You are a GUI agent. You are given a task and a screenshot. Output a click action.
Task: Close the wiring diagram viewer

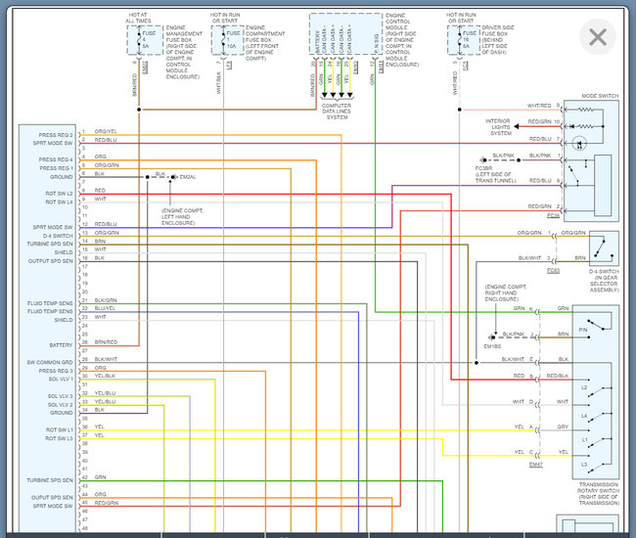598,37
